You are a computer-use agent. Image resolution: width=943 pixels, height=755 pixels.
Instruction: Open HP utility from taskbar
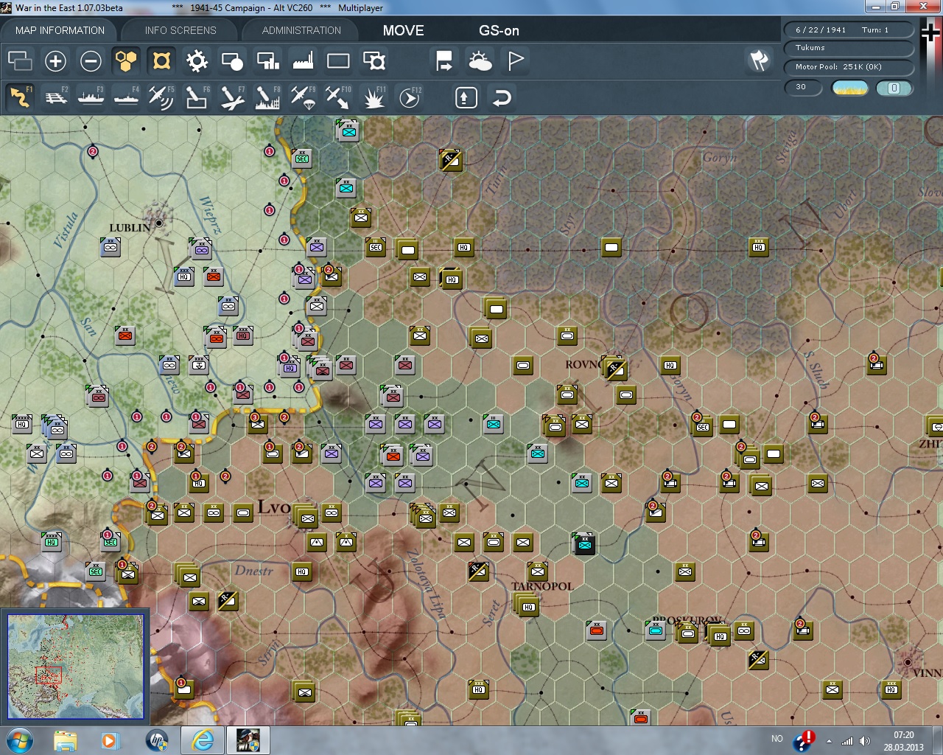tap(156, 740)
